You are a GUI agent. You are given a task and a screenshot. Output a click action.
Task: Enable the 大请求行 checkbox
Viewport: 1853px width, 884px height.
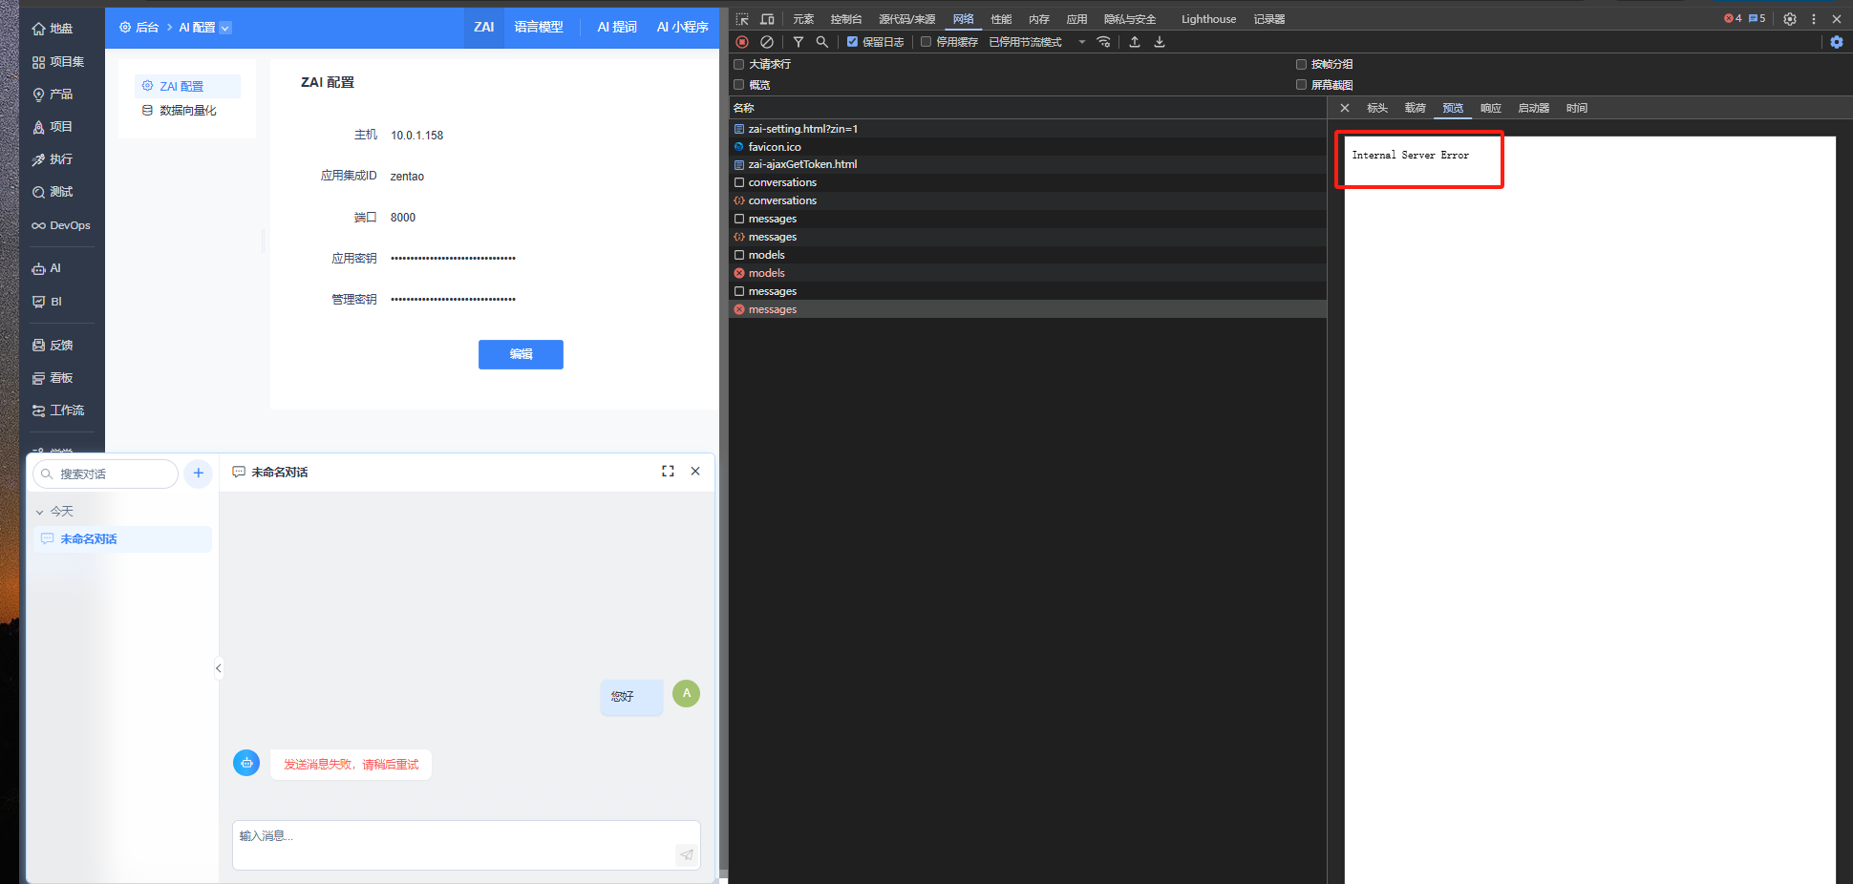[x=738, y=64]
